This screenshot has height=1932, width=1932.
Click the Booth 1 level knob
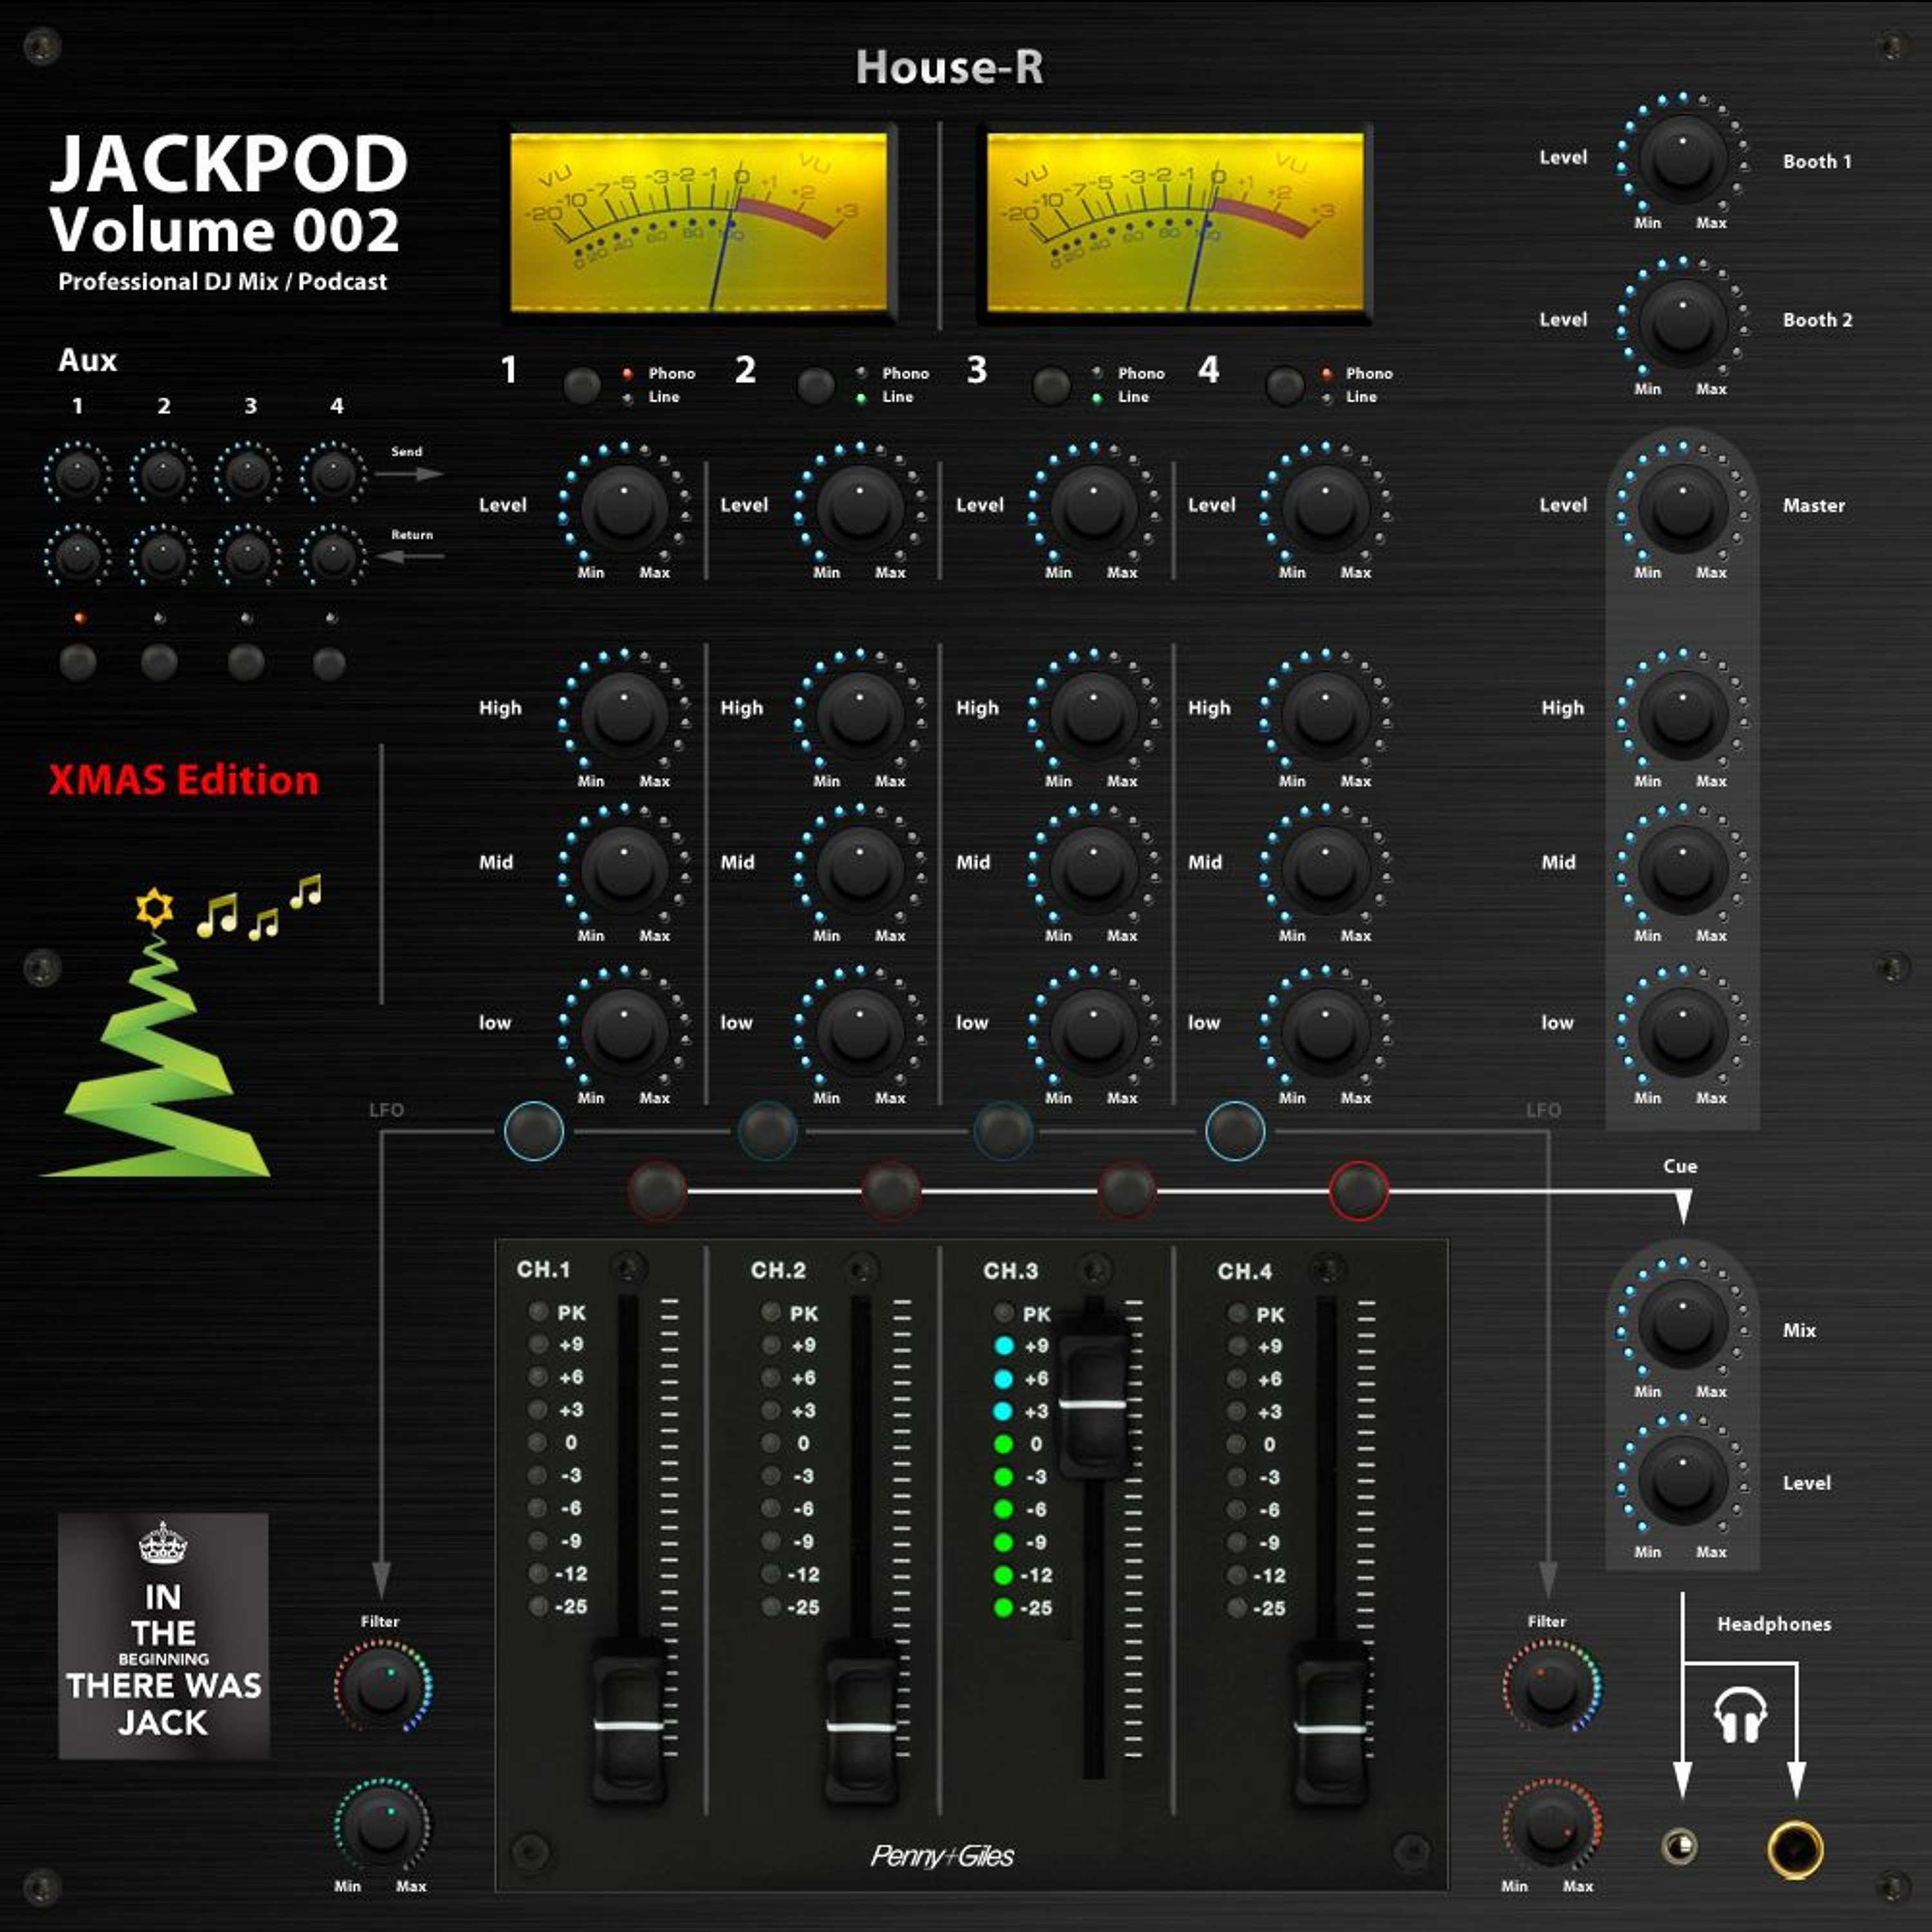[x=1682, y=161]
